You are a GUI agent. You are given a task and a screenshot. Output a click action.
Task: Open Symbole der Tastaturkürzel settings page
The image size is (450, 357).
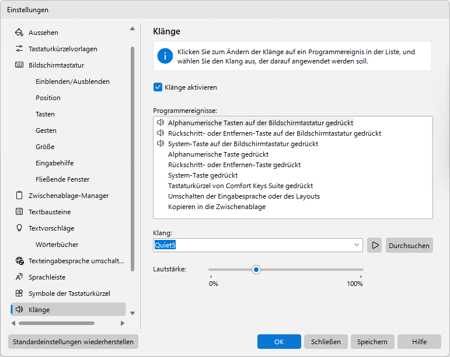pyautogui.click(x=69, y=294)
